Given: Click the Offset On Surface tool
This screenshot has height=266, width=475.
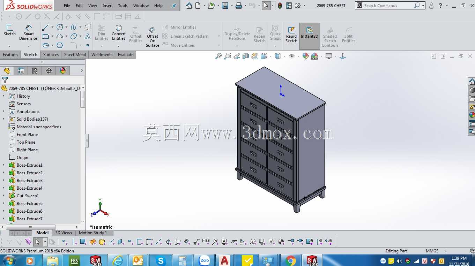Looking at the screenshot, I should [153, 37].
